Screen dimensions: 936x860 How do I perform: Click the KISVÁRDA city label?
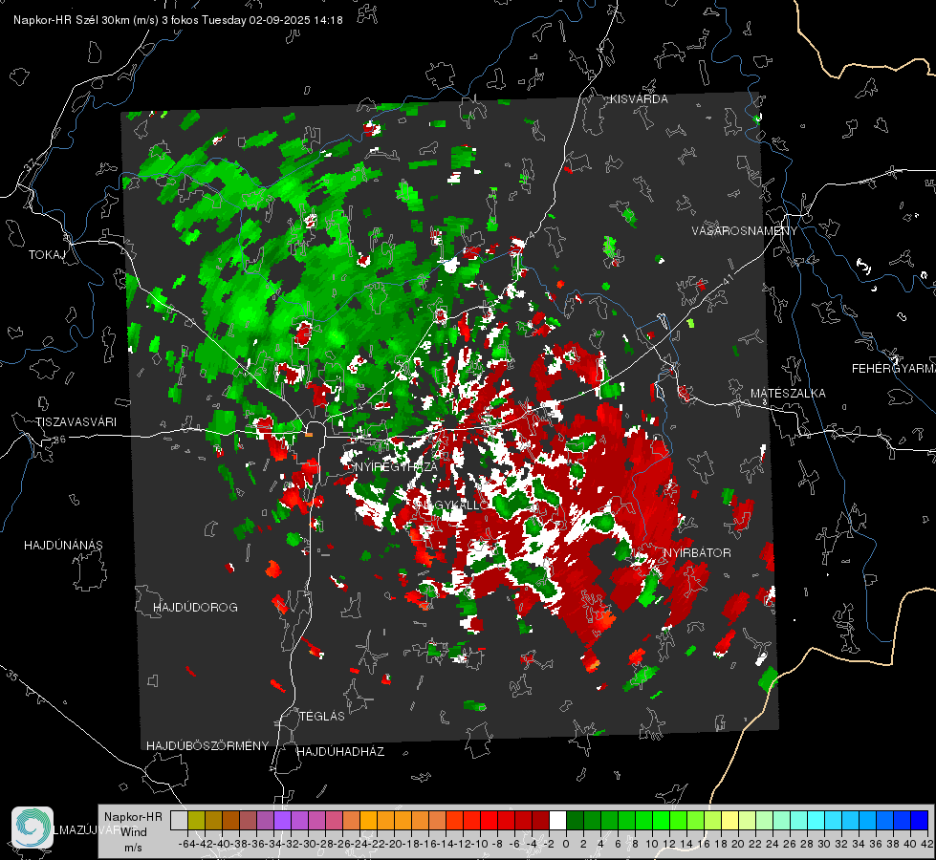(639, 99)
